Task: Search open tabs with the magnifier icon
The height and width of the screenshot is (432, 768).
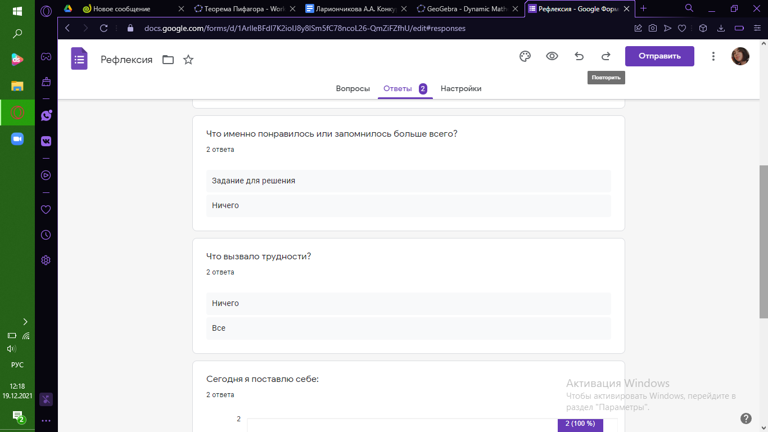Action: tap(689, 8)
